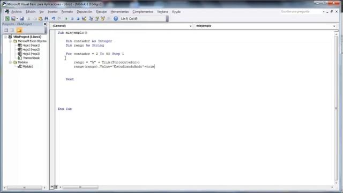Click the Paste toolbar icon
The height and width of the screenshot is (193, 343).
point(41,19)
